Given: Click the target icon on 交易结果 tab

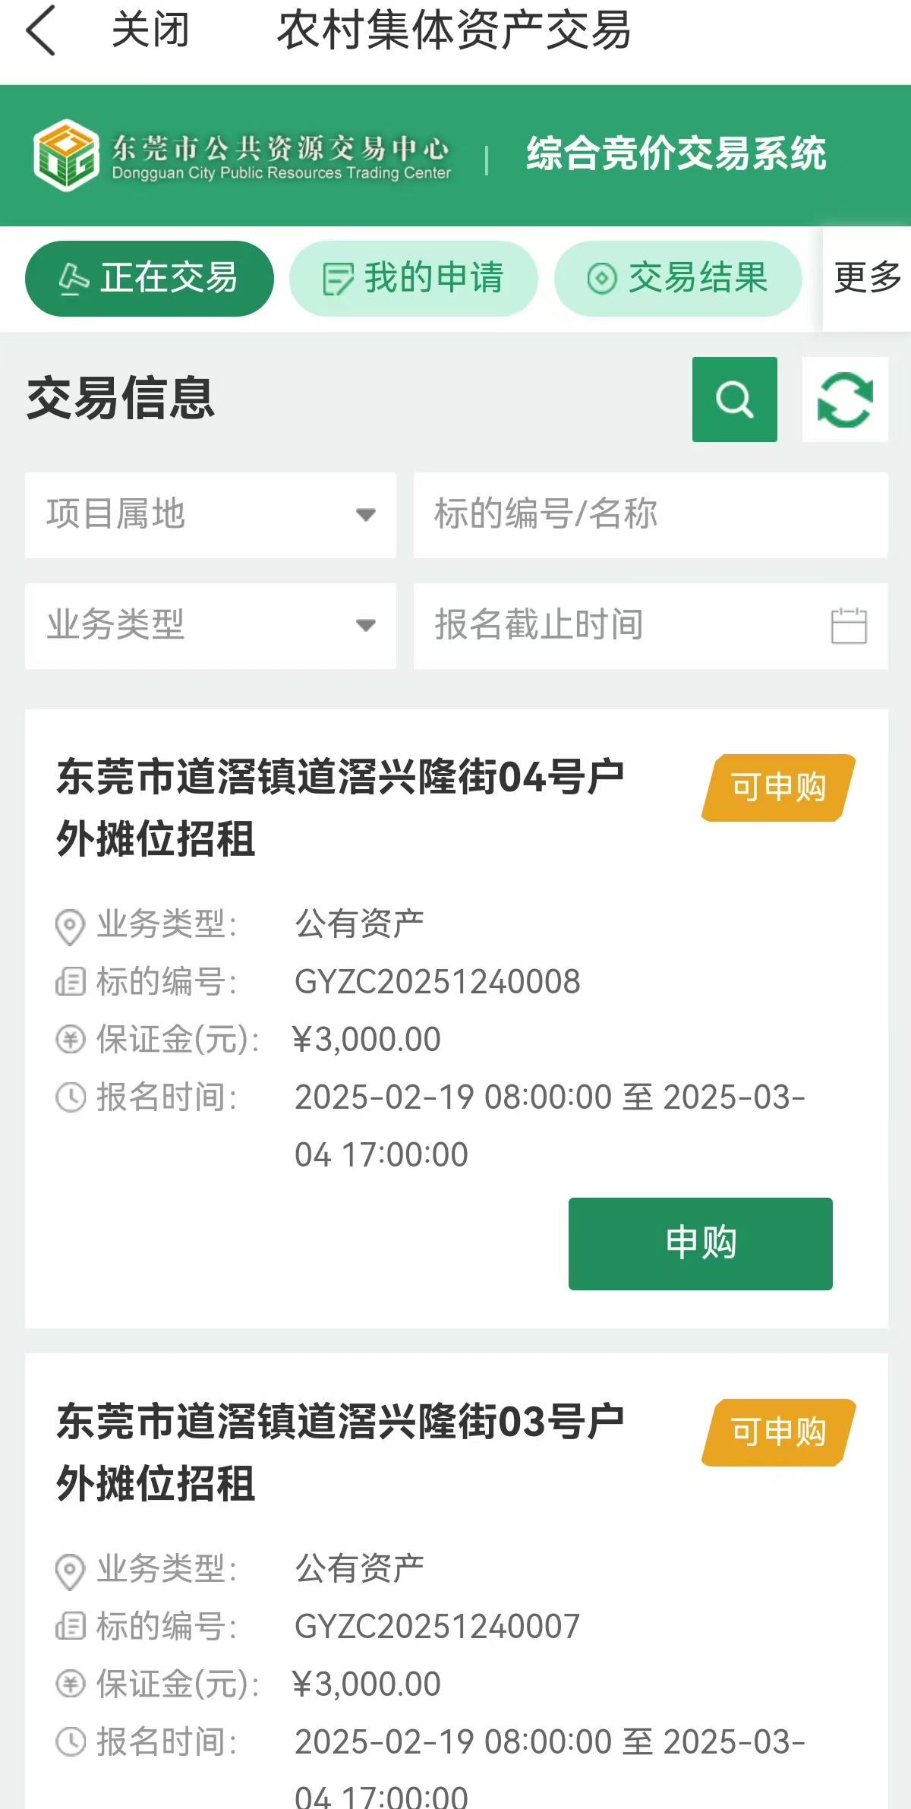Looking at the screenshot, I should 602,279.
